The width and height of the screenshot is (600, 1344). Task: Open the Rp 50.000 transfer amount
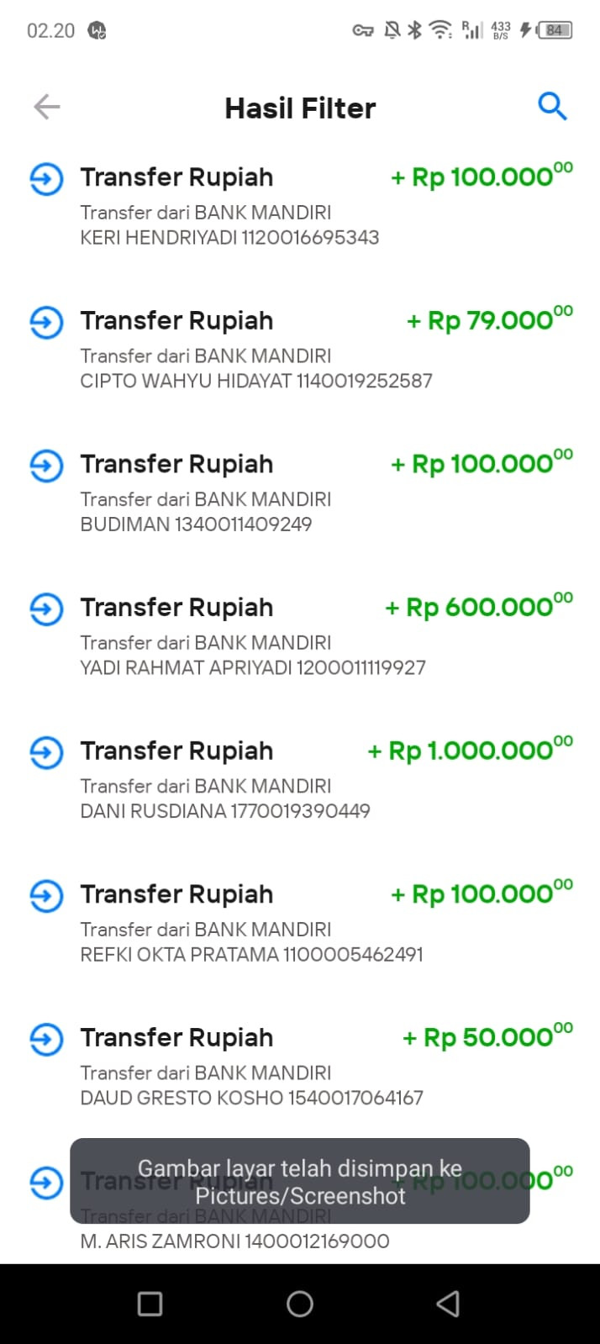coord(488,1036)
